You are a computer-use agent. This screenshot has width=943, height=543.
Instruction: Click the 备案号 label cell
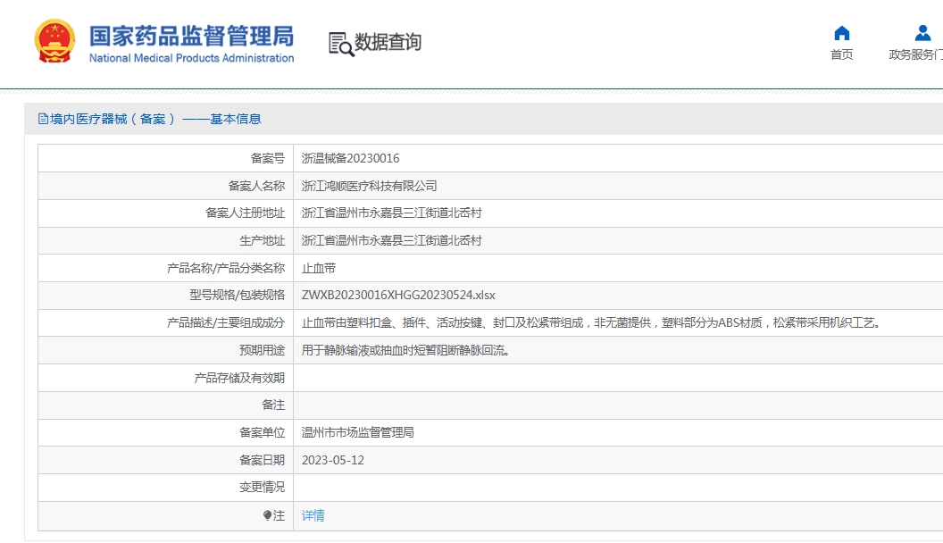[165, 158]
